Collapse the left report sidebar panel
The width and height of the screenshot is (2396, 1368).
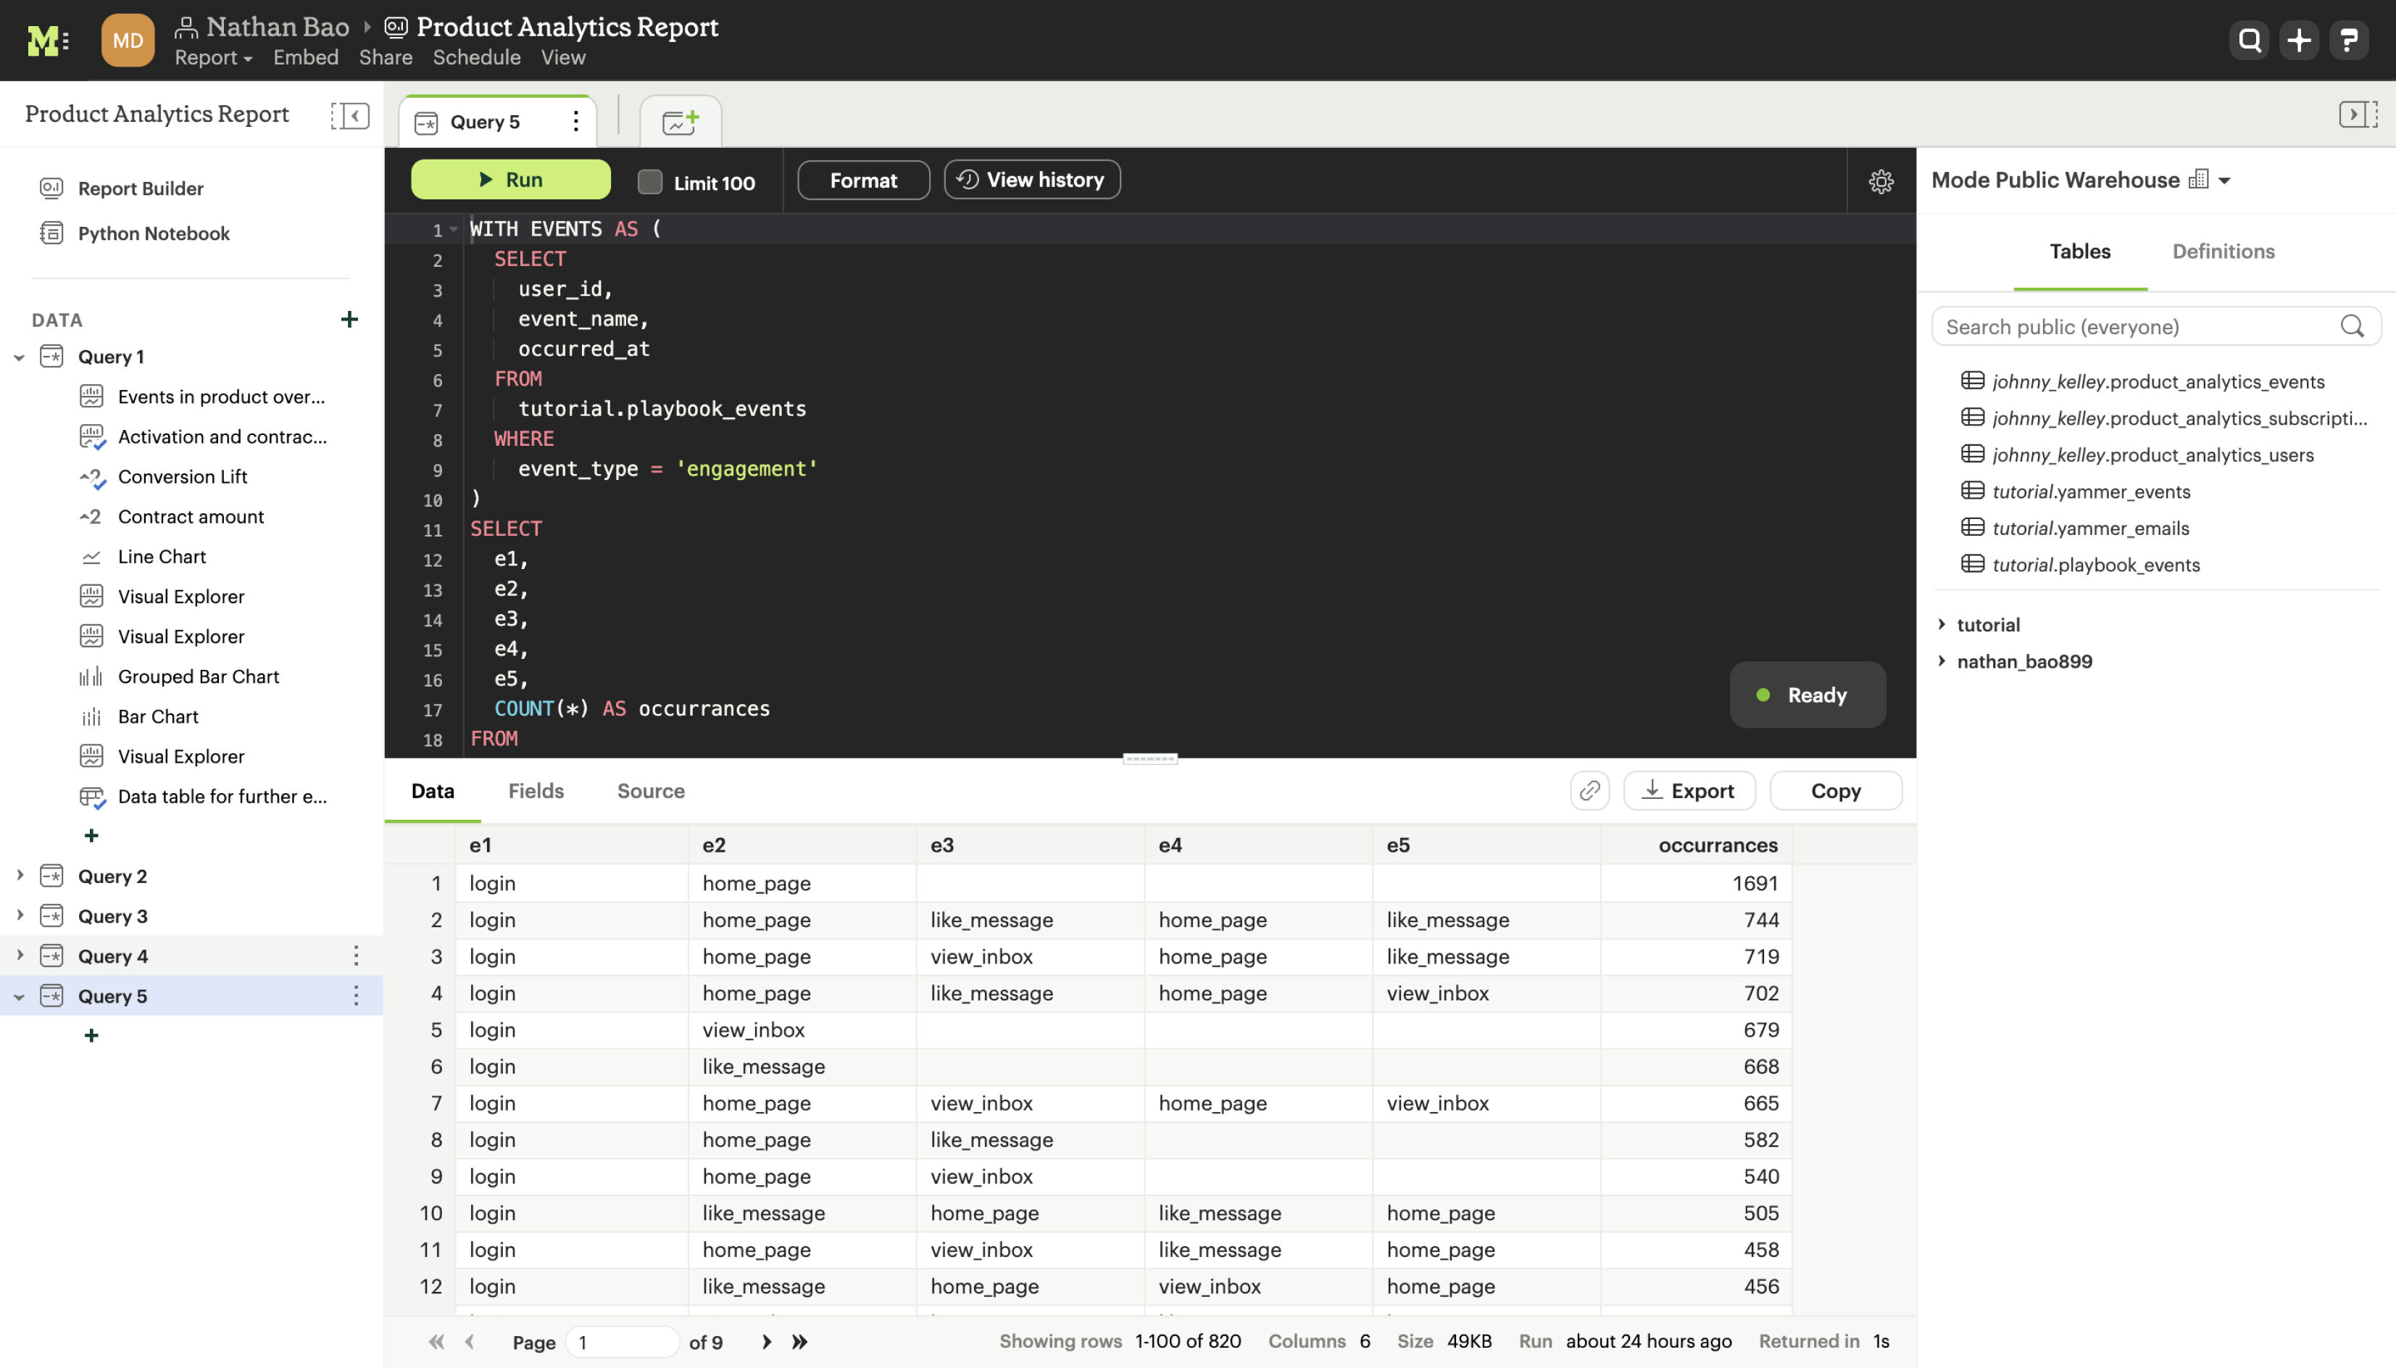click(349, 115)
